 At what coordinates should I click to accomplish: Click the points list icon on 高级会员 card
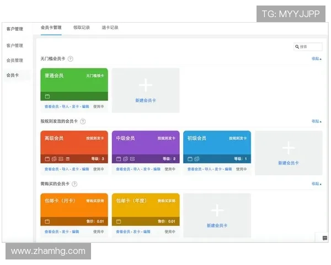[x=67, y=159]
